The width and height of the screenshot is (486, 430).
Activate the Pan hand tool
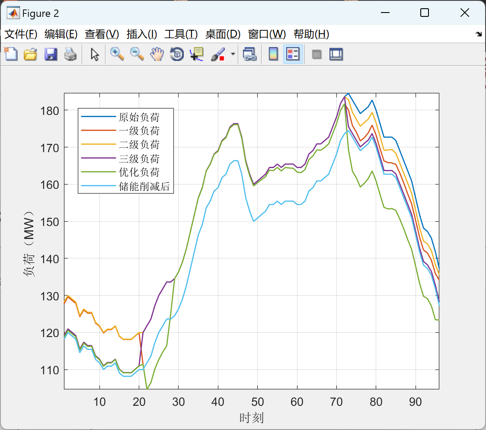157,54
